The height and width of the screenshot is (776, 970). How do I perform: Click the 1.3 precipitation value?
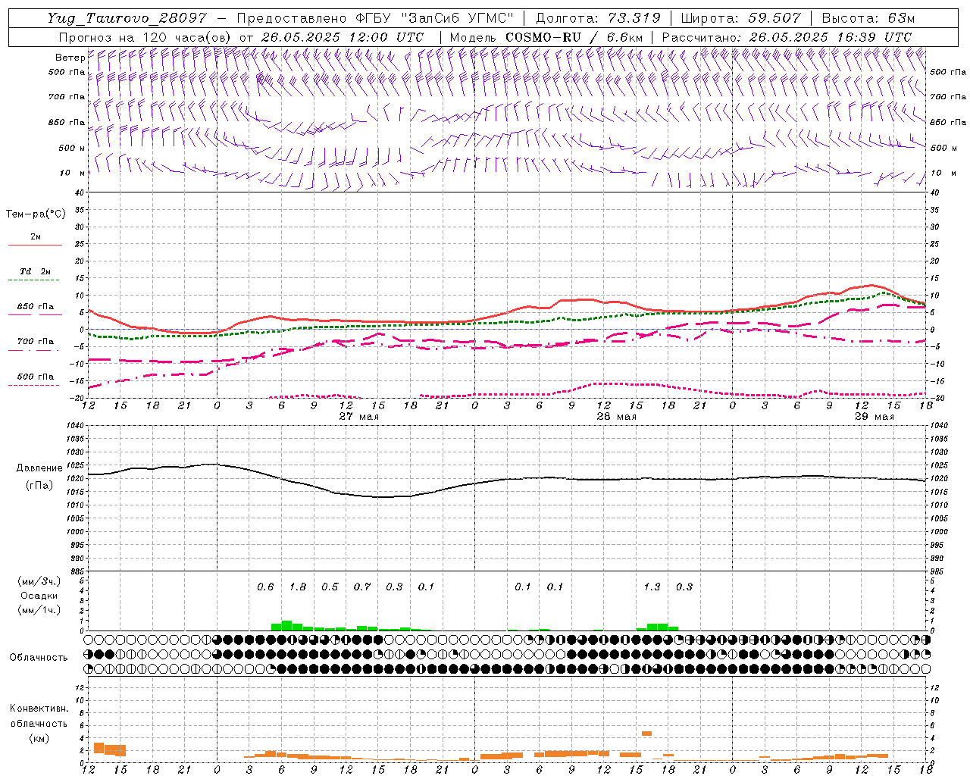click(652, 587)
